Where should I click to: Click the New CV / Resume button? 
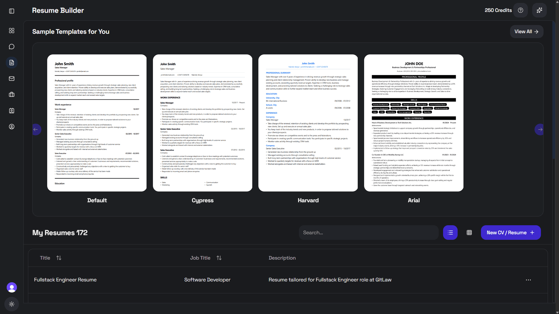click(511, 232)
